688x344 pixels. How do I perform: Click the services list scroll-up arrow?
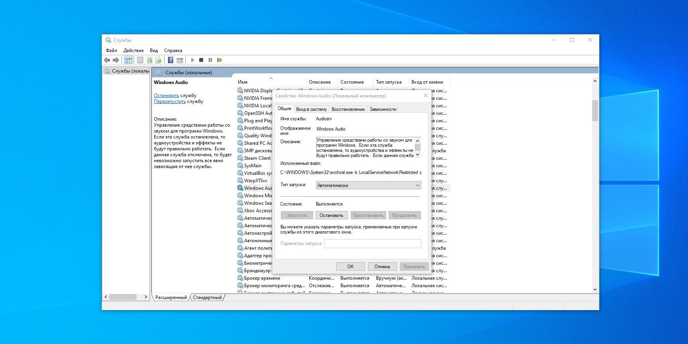click(595, 81)
